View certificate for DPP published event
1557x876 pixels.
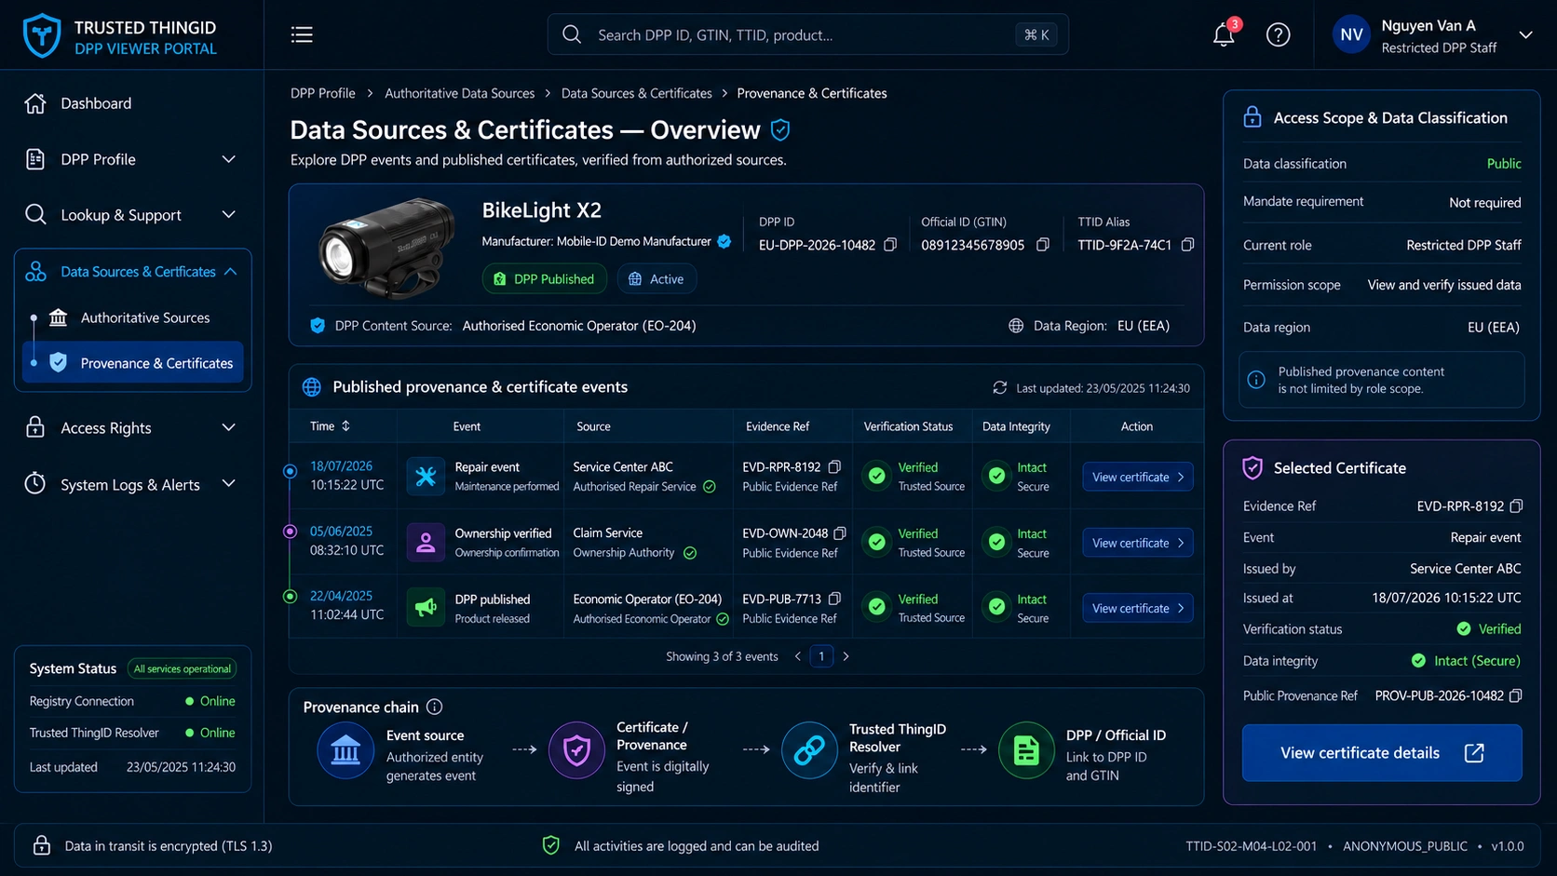tap(1137, 608)
